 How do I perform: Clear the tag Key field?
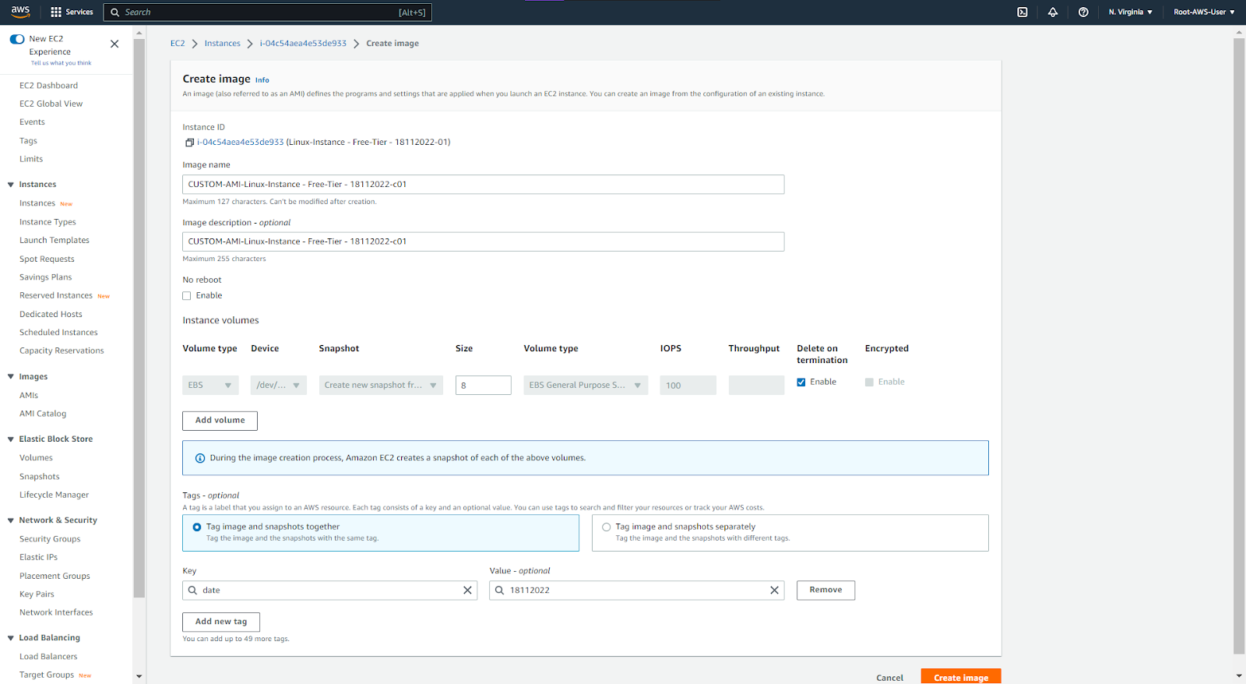[x=467, y=591]
